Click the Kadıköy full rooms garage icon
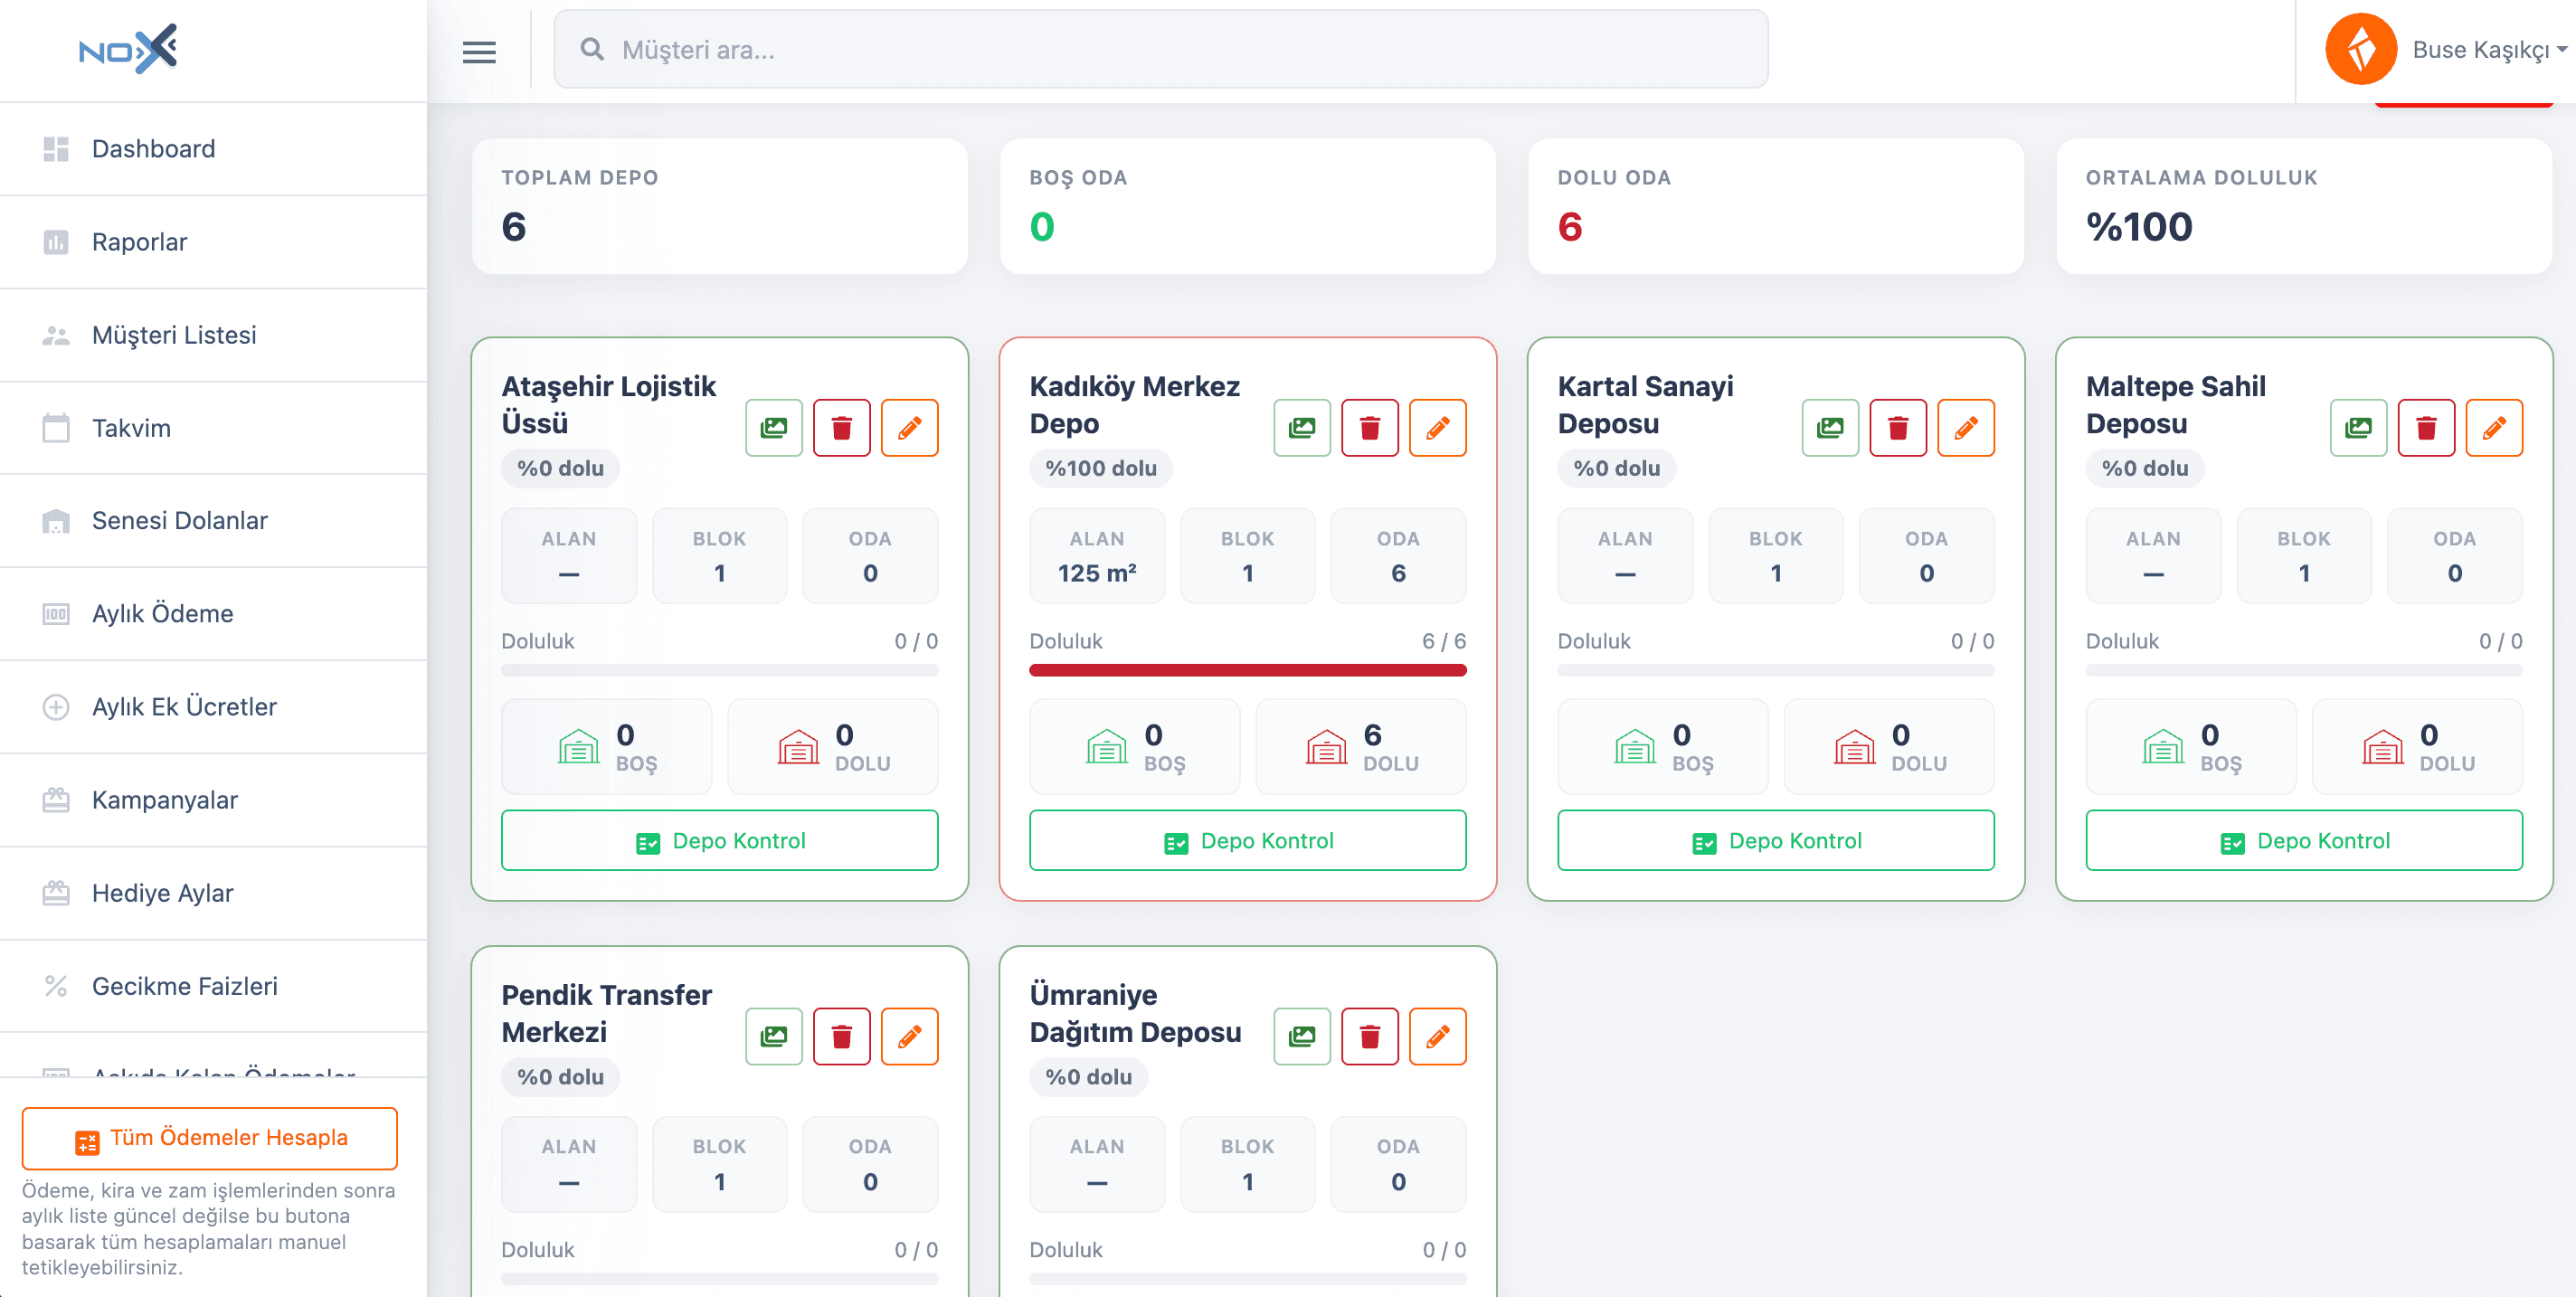This screenshot has width=2576, height=1297. [1326, 747]
